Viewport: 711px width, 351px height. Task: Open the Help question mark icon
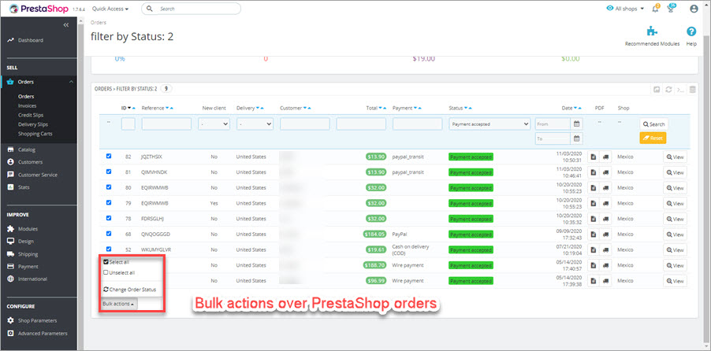(x=691, y=31)
